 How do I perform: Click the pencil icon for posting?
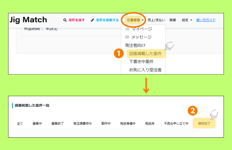pos(92,20)
